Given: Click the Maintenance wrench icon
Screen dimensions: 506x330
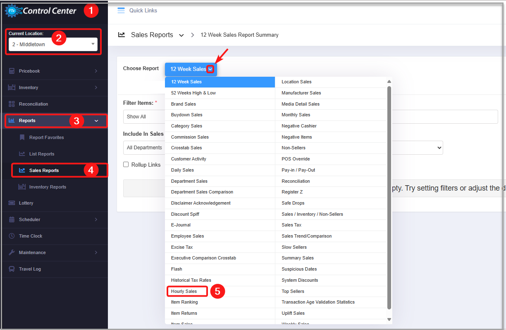Looking at the screenshot, I should [x=12, y=252].
